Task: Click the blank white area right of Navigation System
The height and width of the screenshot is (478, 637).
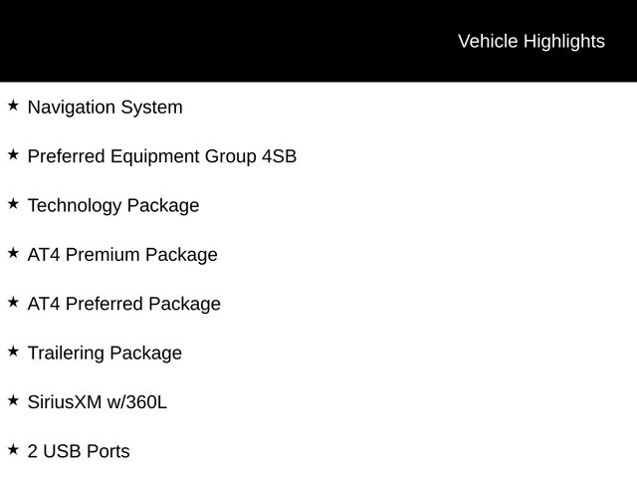Action: coord(418,108)
